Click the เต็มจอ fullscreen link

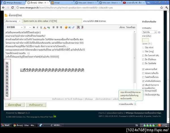point(122,27)
